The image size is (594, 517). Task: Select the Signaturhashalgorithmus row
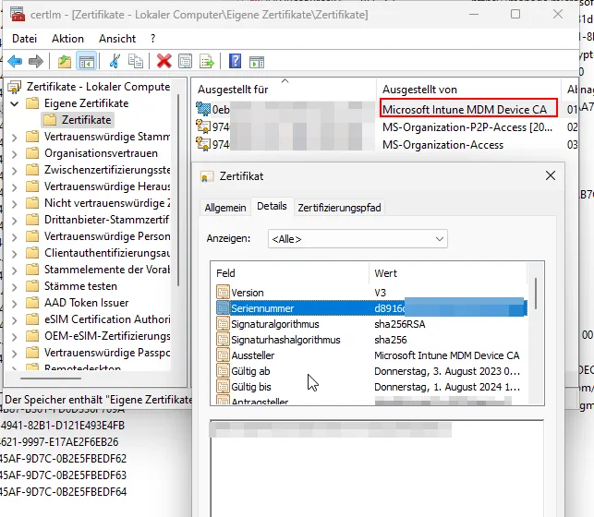[371, 340]
